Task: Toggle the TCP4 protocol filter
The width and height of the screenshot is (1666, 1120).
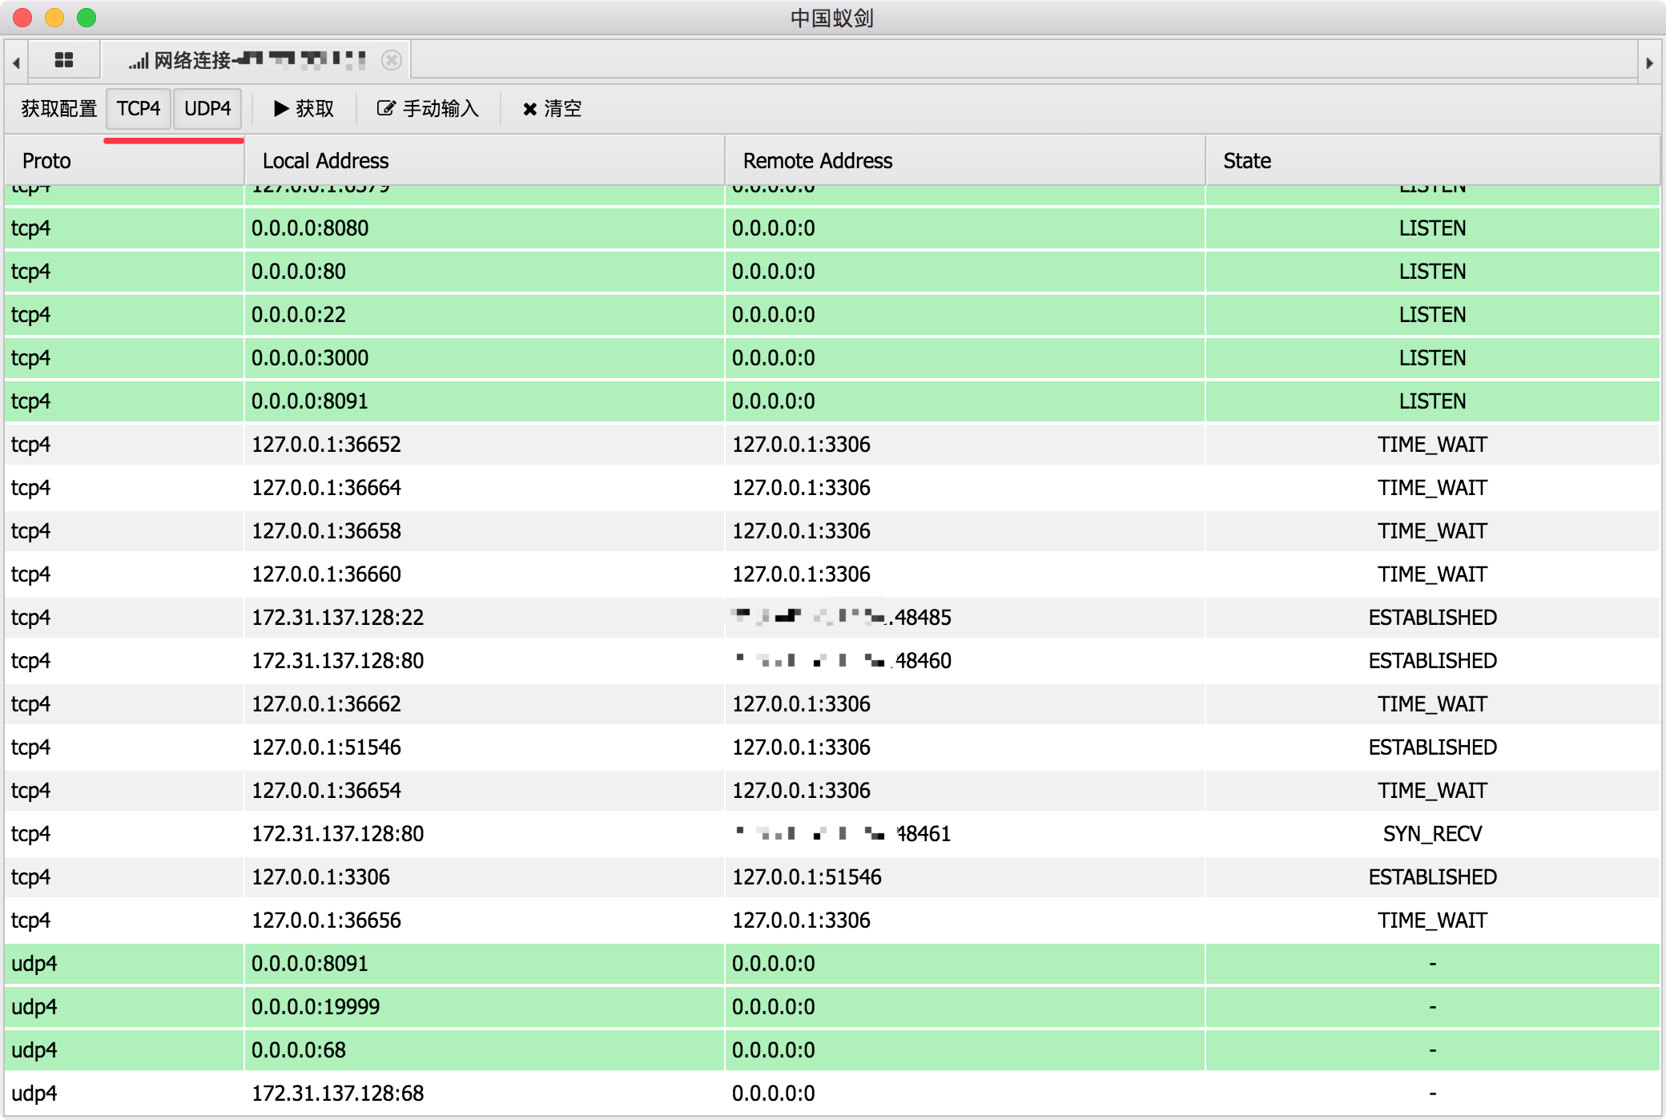Action: point(138,108)
